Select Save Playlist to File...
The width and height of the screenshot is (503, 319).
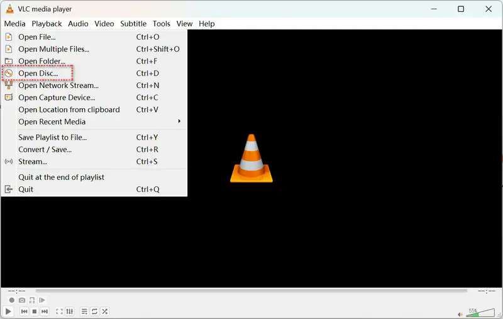pos(94,137)
